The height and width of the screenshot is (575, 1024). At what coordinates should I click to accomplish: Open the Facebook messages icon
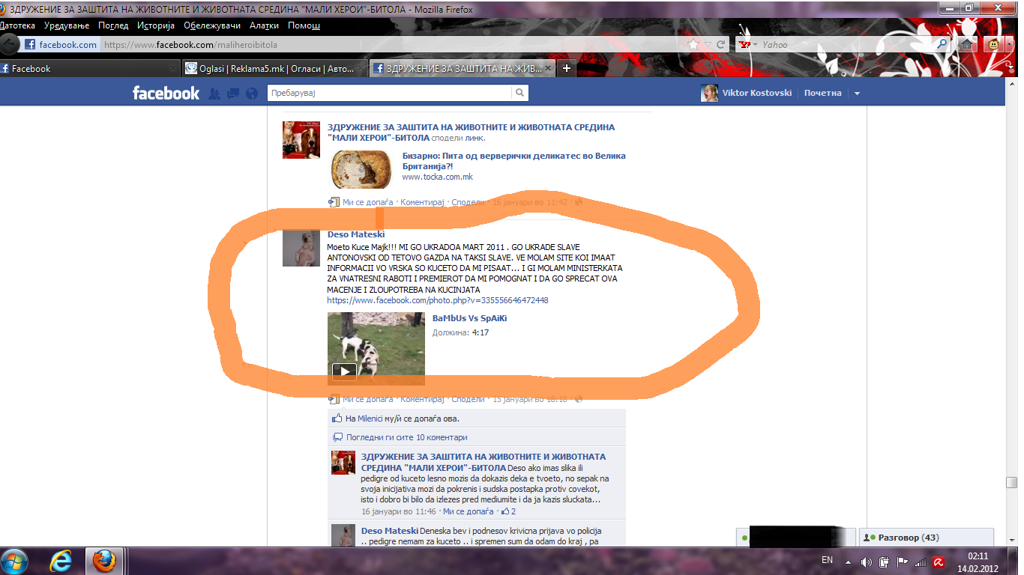point(233,94)
